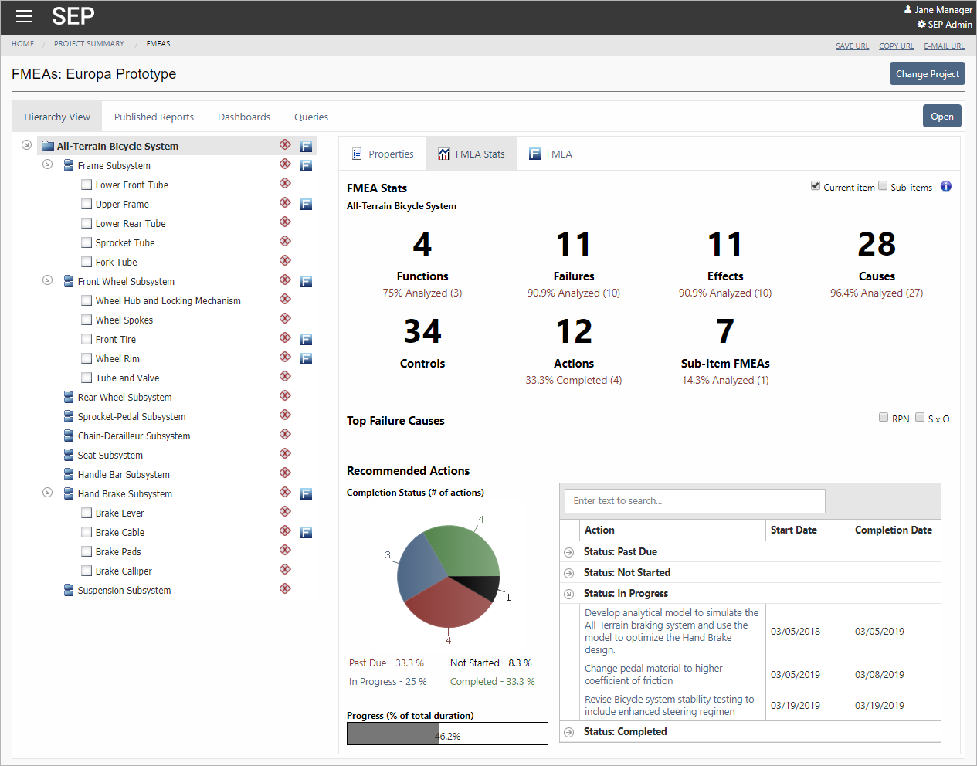The image size is (977, 766).
Task: Click the blue F icon beside Front Tire
Action: coord(306,339)
